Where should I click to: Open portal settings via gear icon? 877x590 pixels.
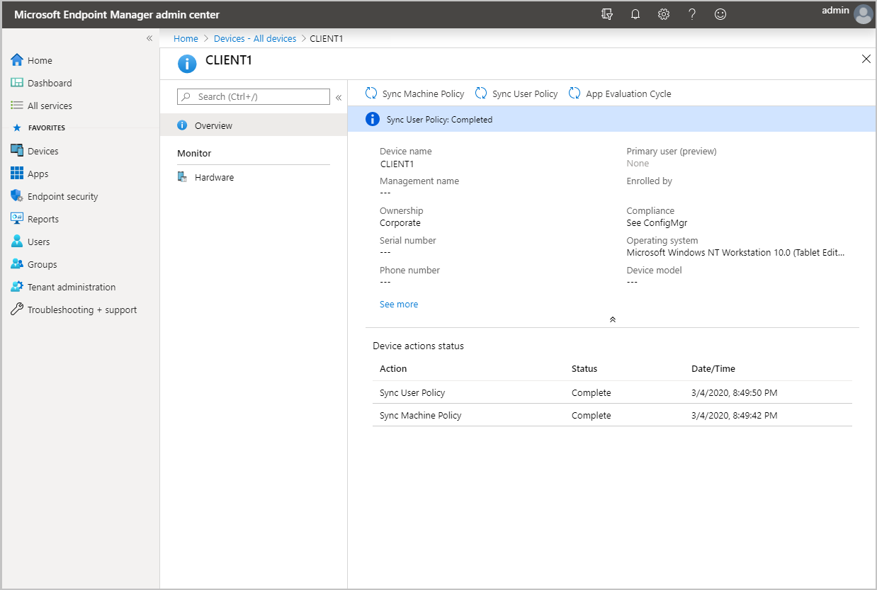pyautogui.click(x=663, y=13)
